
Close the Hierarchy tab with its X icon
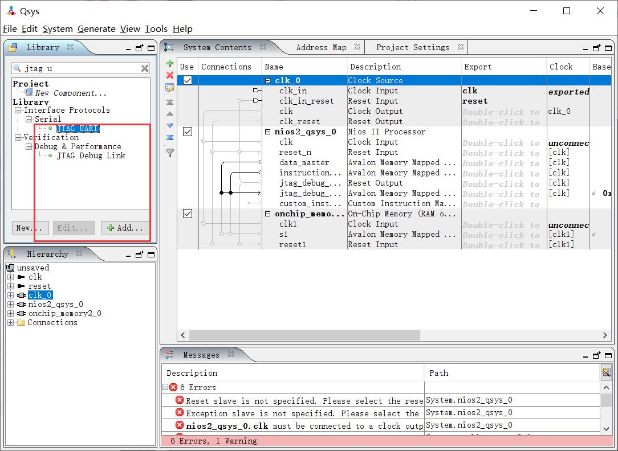[79, 253]
